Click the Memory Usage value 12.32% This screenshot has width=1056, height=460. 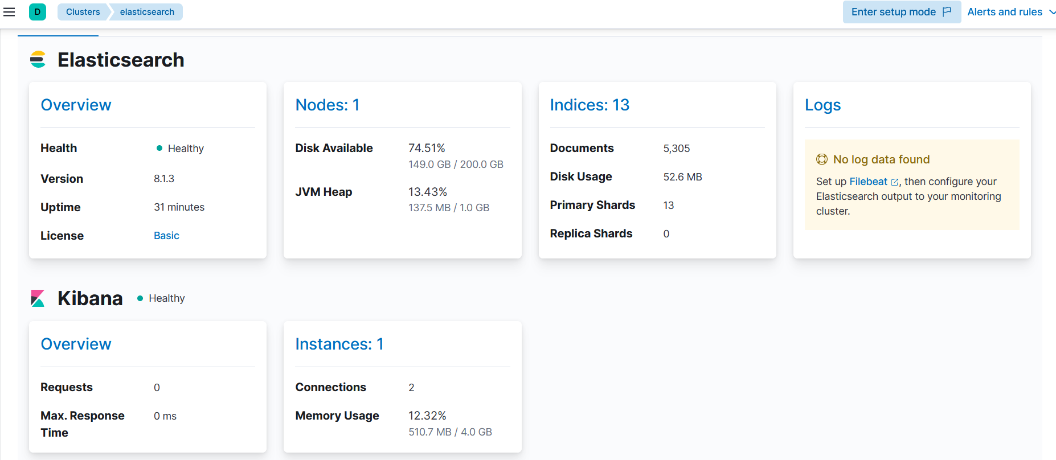(427, 416)
